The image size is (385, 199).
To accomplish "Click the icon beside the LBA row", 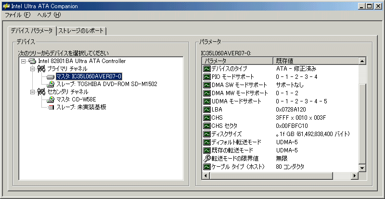I will pyautogui.click(x=207, y=110).
